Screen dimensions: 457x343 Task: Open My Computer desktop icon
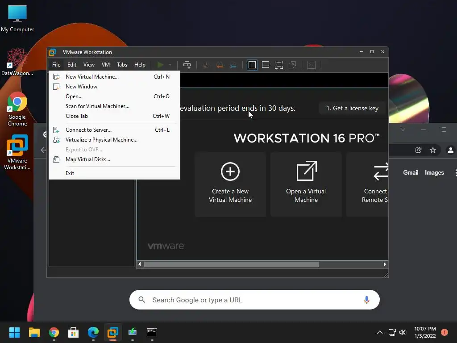click(x=17, y=19)
